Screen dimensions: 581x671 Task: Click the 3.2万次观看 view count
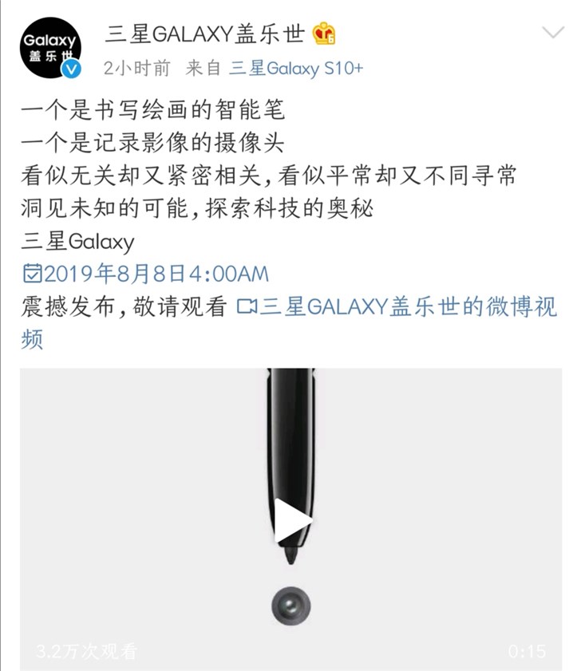point(87,651)
